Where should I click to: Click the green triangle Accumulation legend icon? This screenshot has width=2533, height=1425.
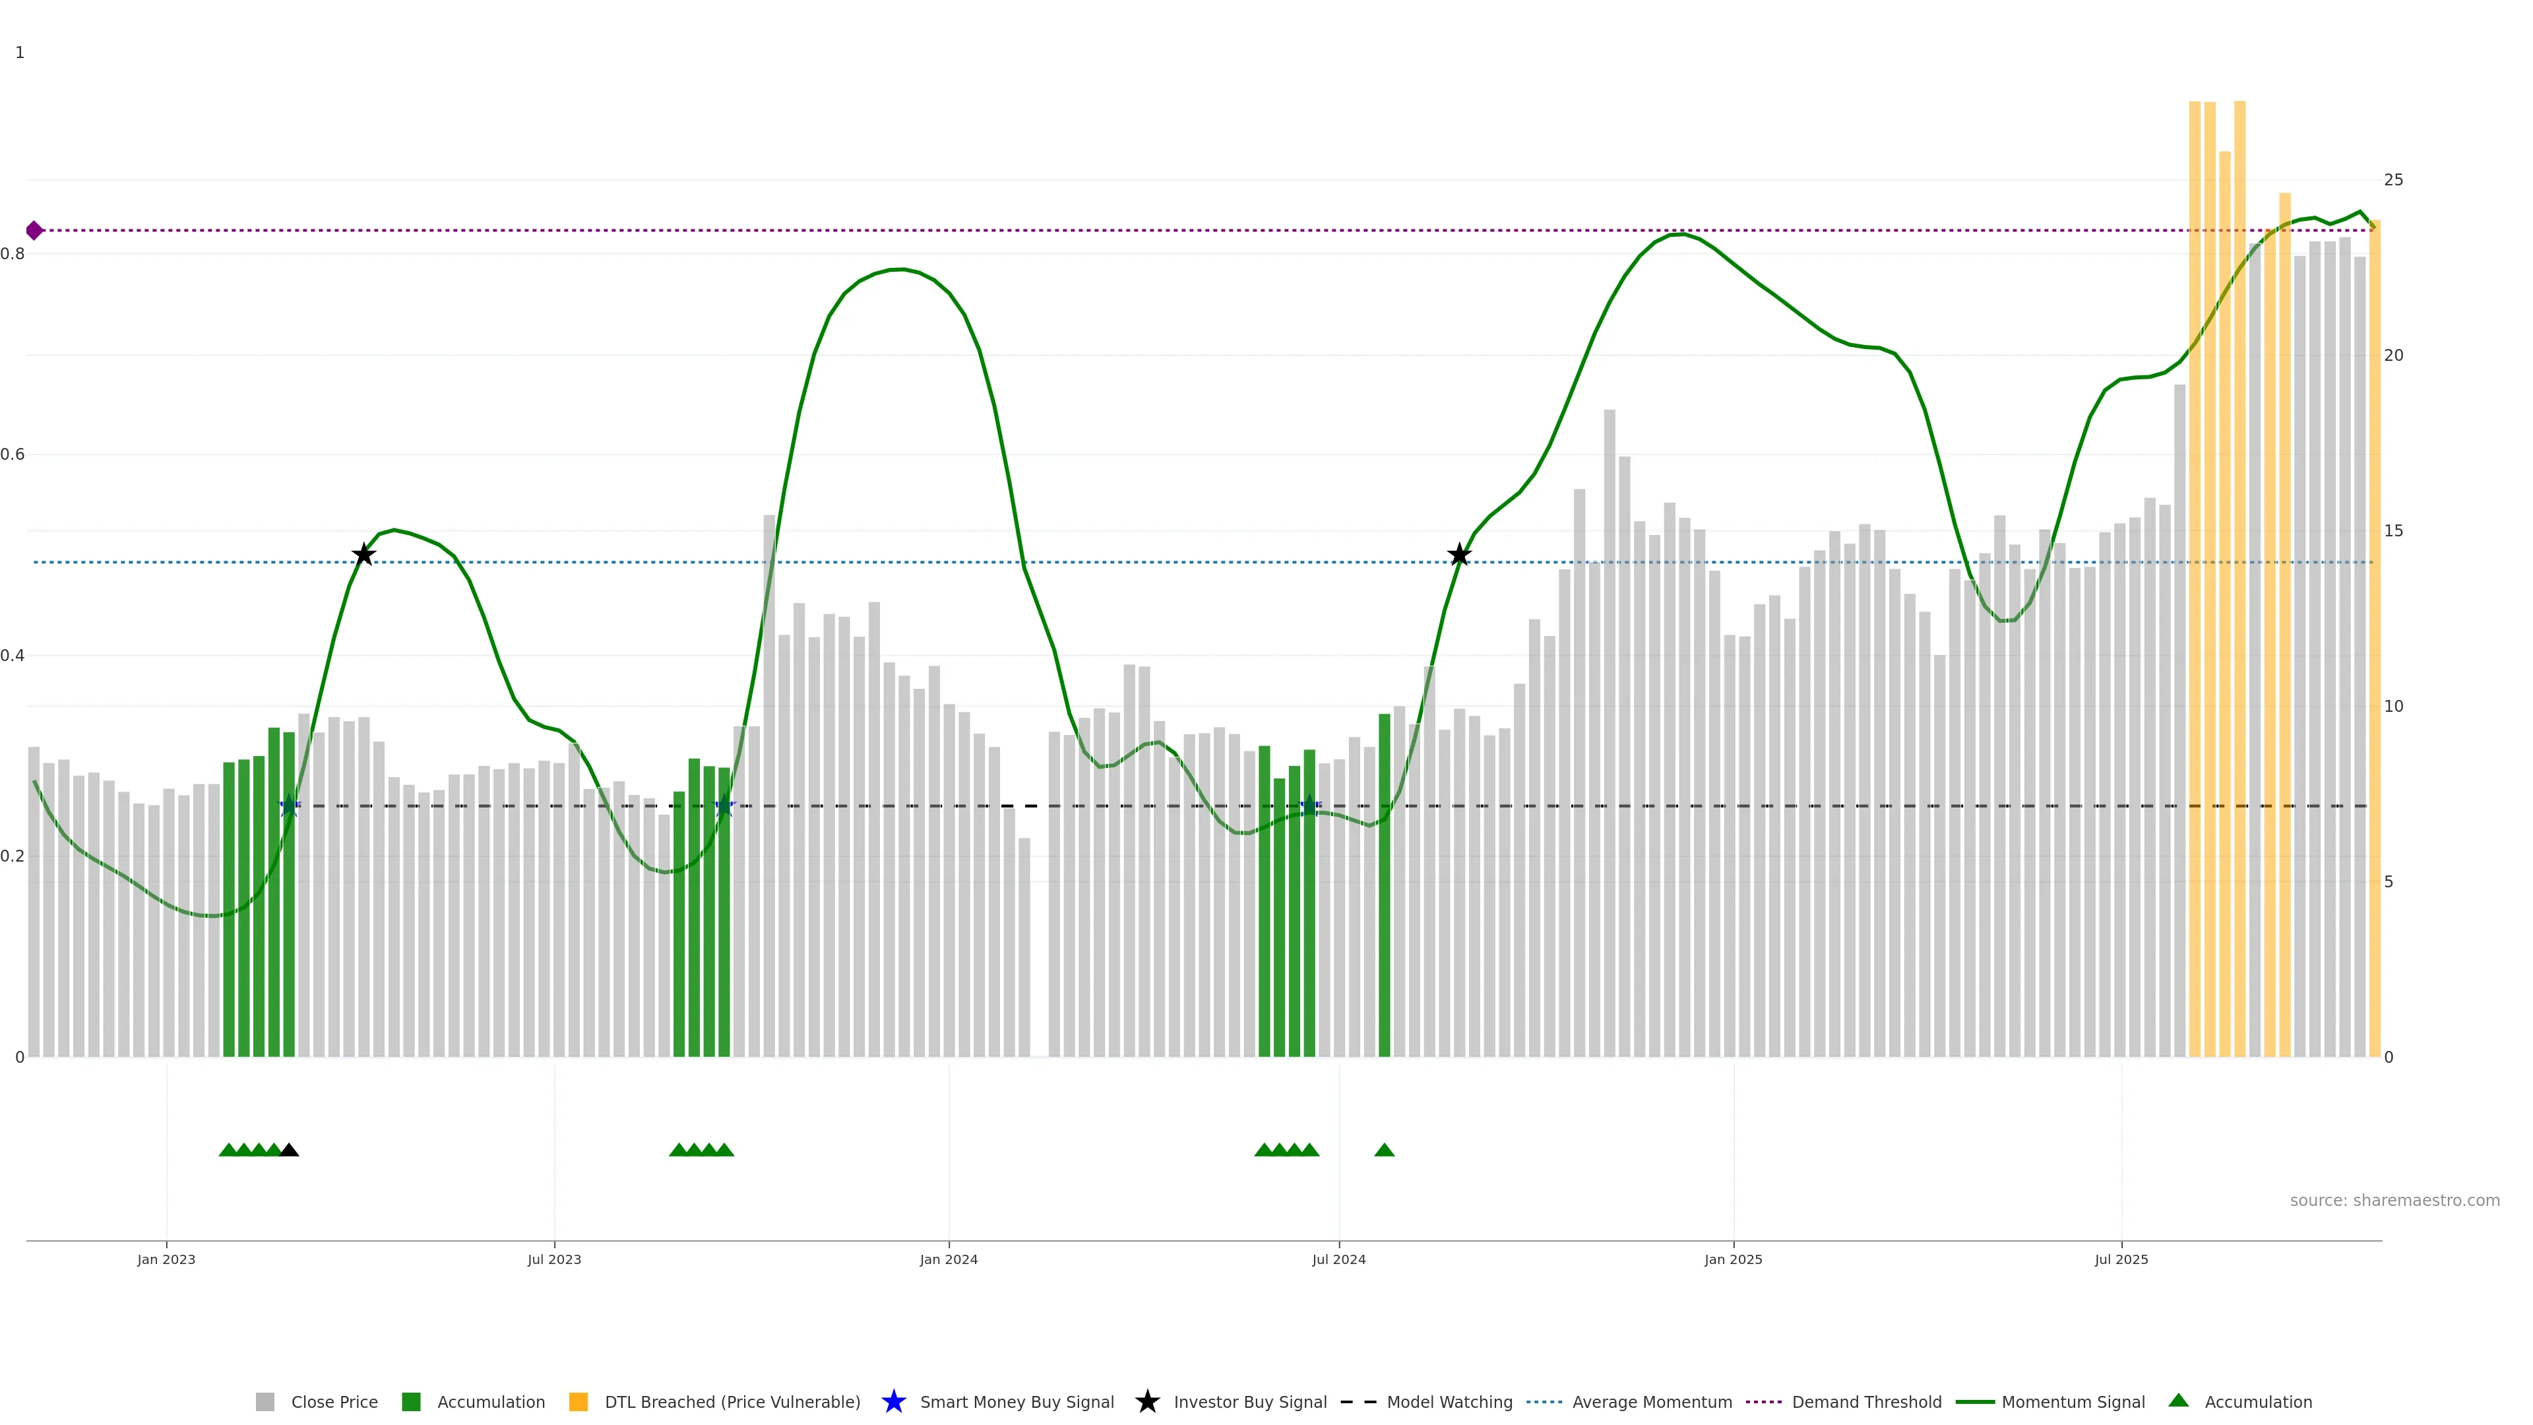pyautogui.click(x=2178, y=1401)
